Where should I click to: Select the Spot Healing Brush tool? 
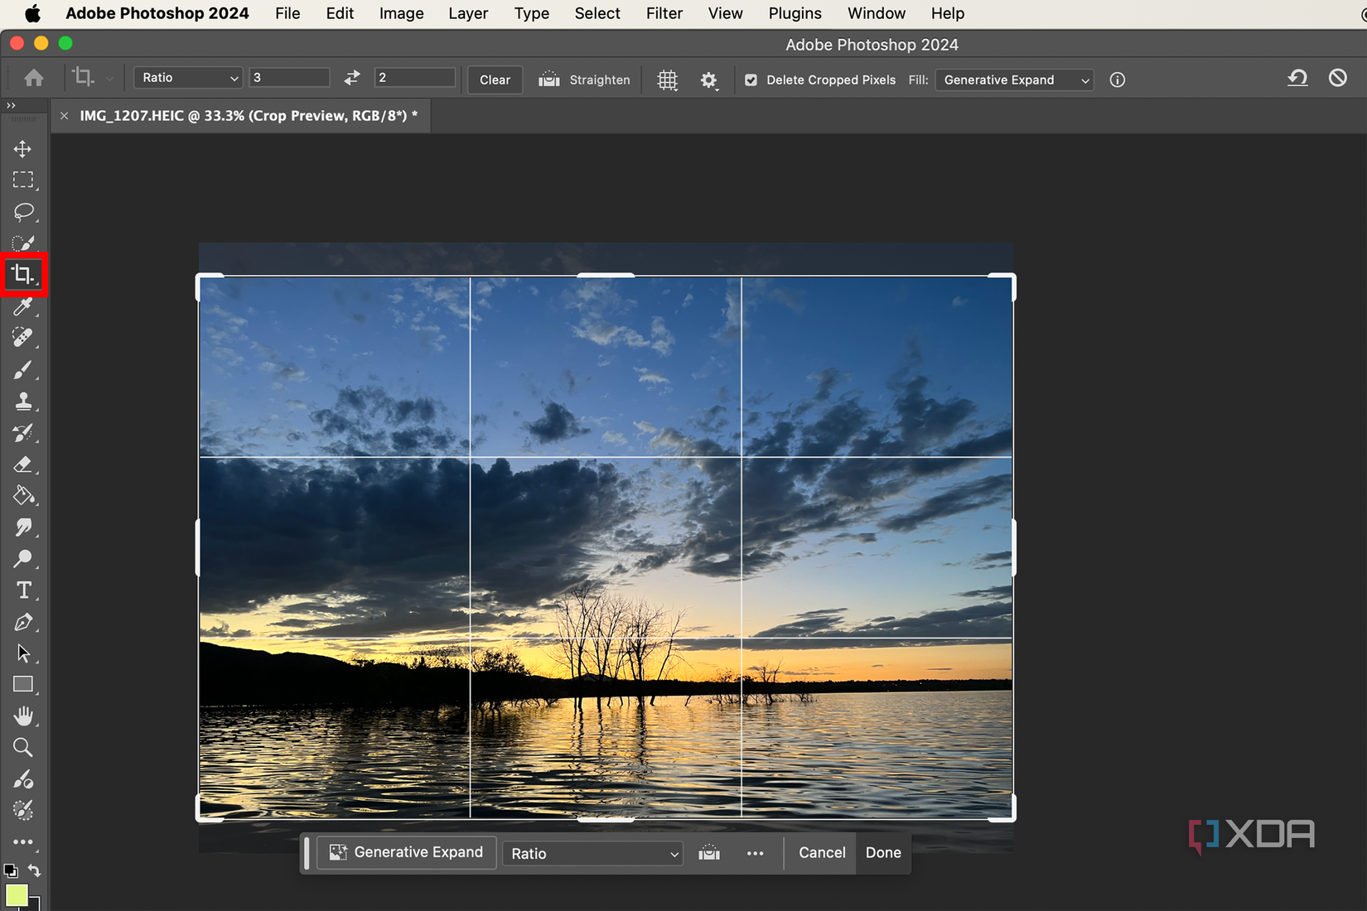click(23, 338)
